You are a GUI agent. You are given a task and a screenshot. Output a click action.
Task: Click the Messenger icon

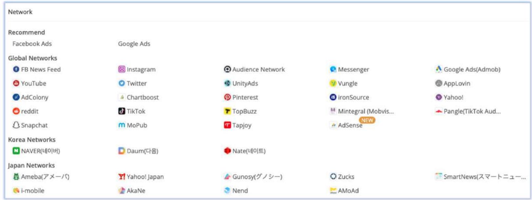point(333,69)
